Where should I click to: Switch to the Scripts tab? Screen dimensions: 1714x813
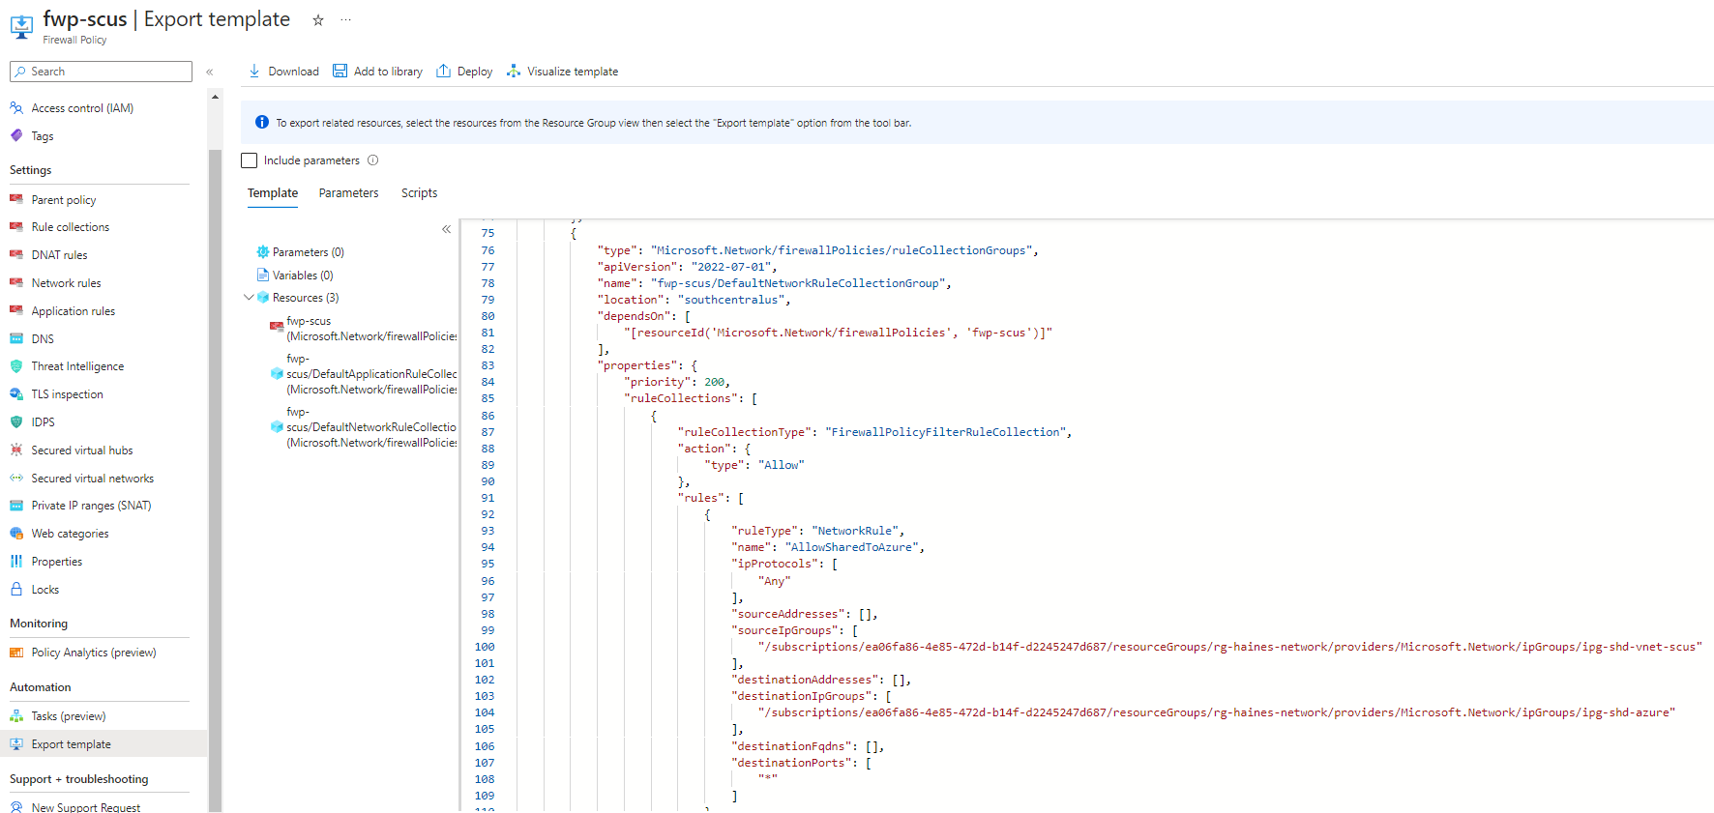(420, 193)
